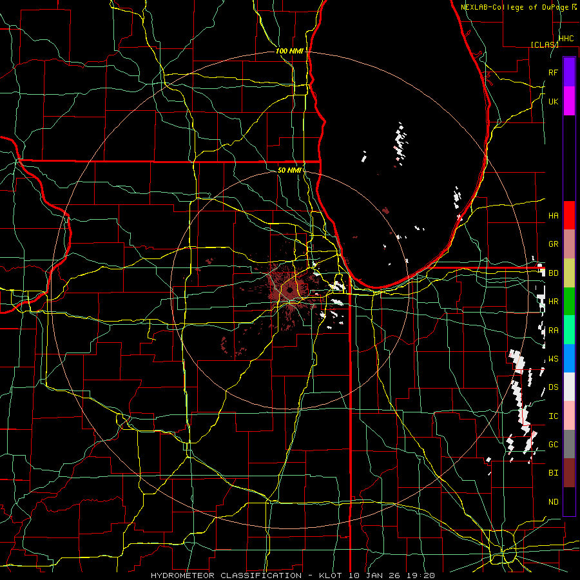Click the red HA legend color swatch

(569, 215)
